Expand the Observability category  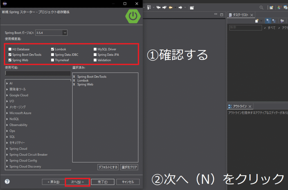7,125
